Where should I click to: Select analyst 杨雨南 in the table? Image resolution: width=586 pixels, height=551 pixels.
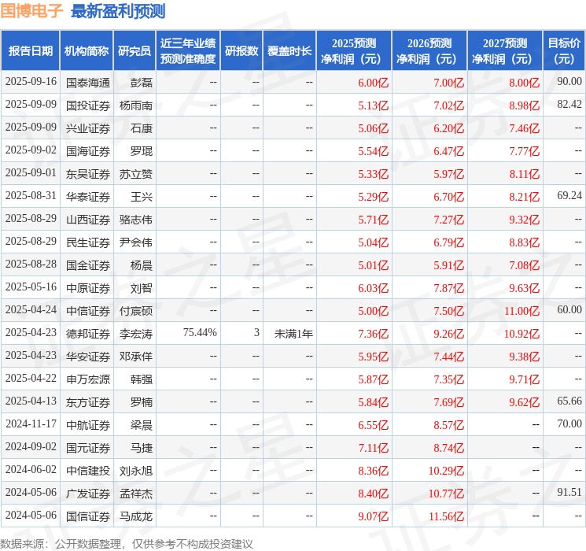click(x=135, y=105)
